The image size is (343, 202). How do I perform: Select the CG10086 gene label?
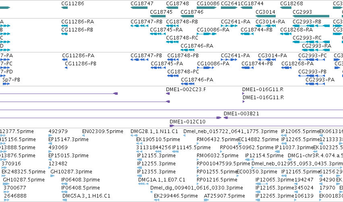coord(208,4)
